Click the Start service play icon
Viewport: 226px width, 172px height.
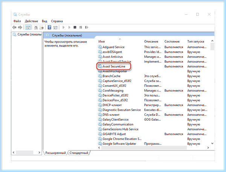point(63,27)
